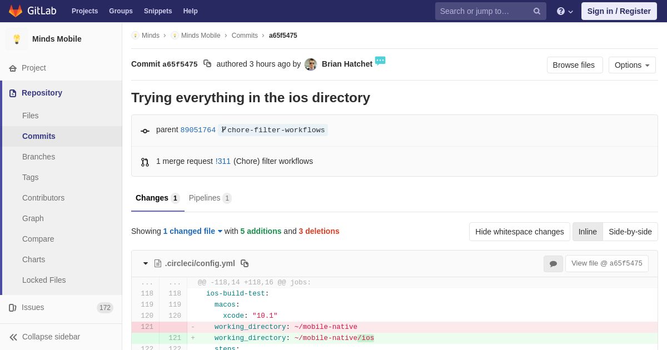This screenshot has width=667, height=350.
Task: Click the search magnifier icon
Action: (x=536, y=11)
